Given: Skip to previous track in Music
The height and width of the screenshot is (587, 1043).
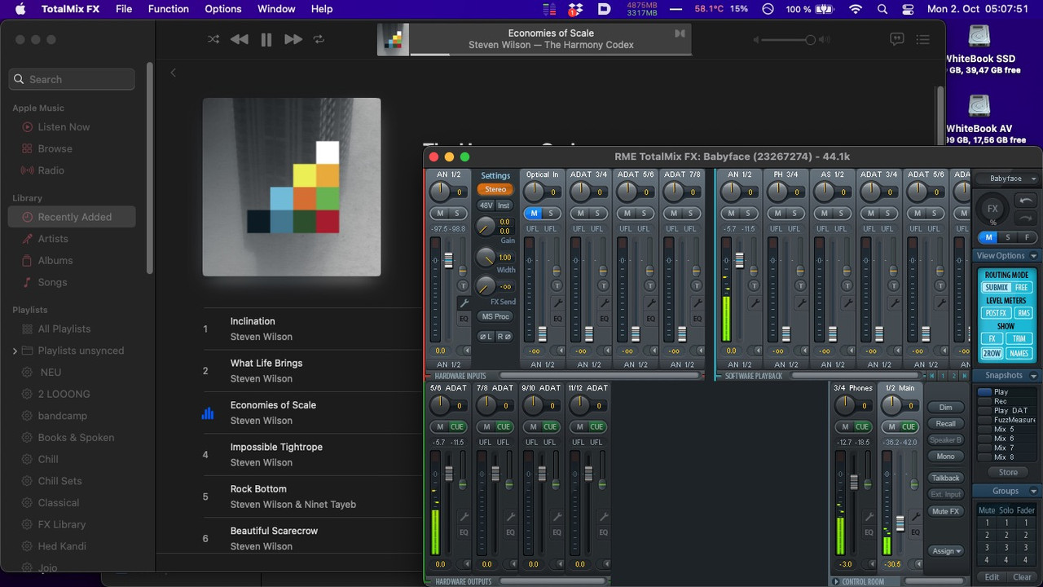Looking at the screenshot, I should (239, 39).
